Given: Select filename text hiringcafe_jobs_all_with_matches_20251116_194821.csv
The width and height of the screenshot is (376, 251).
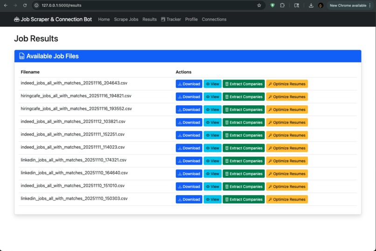Looking at the screenshot, I should click(76, 96).
